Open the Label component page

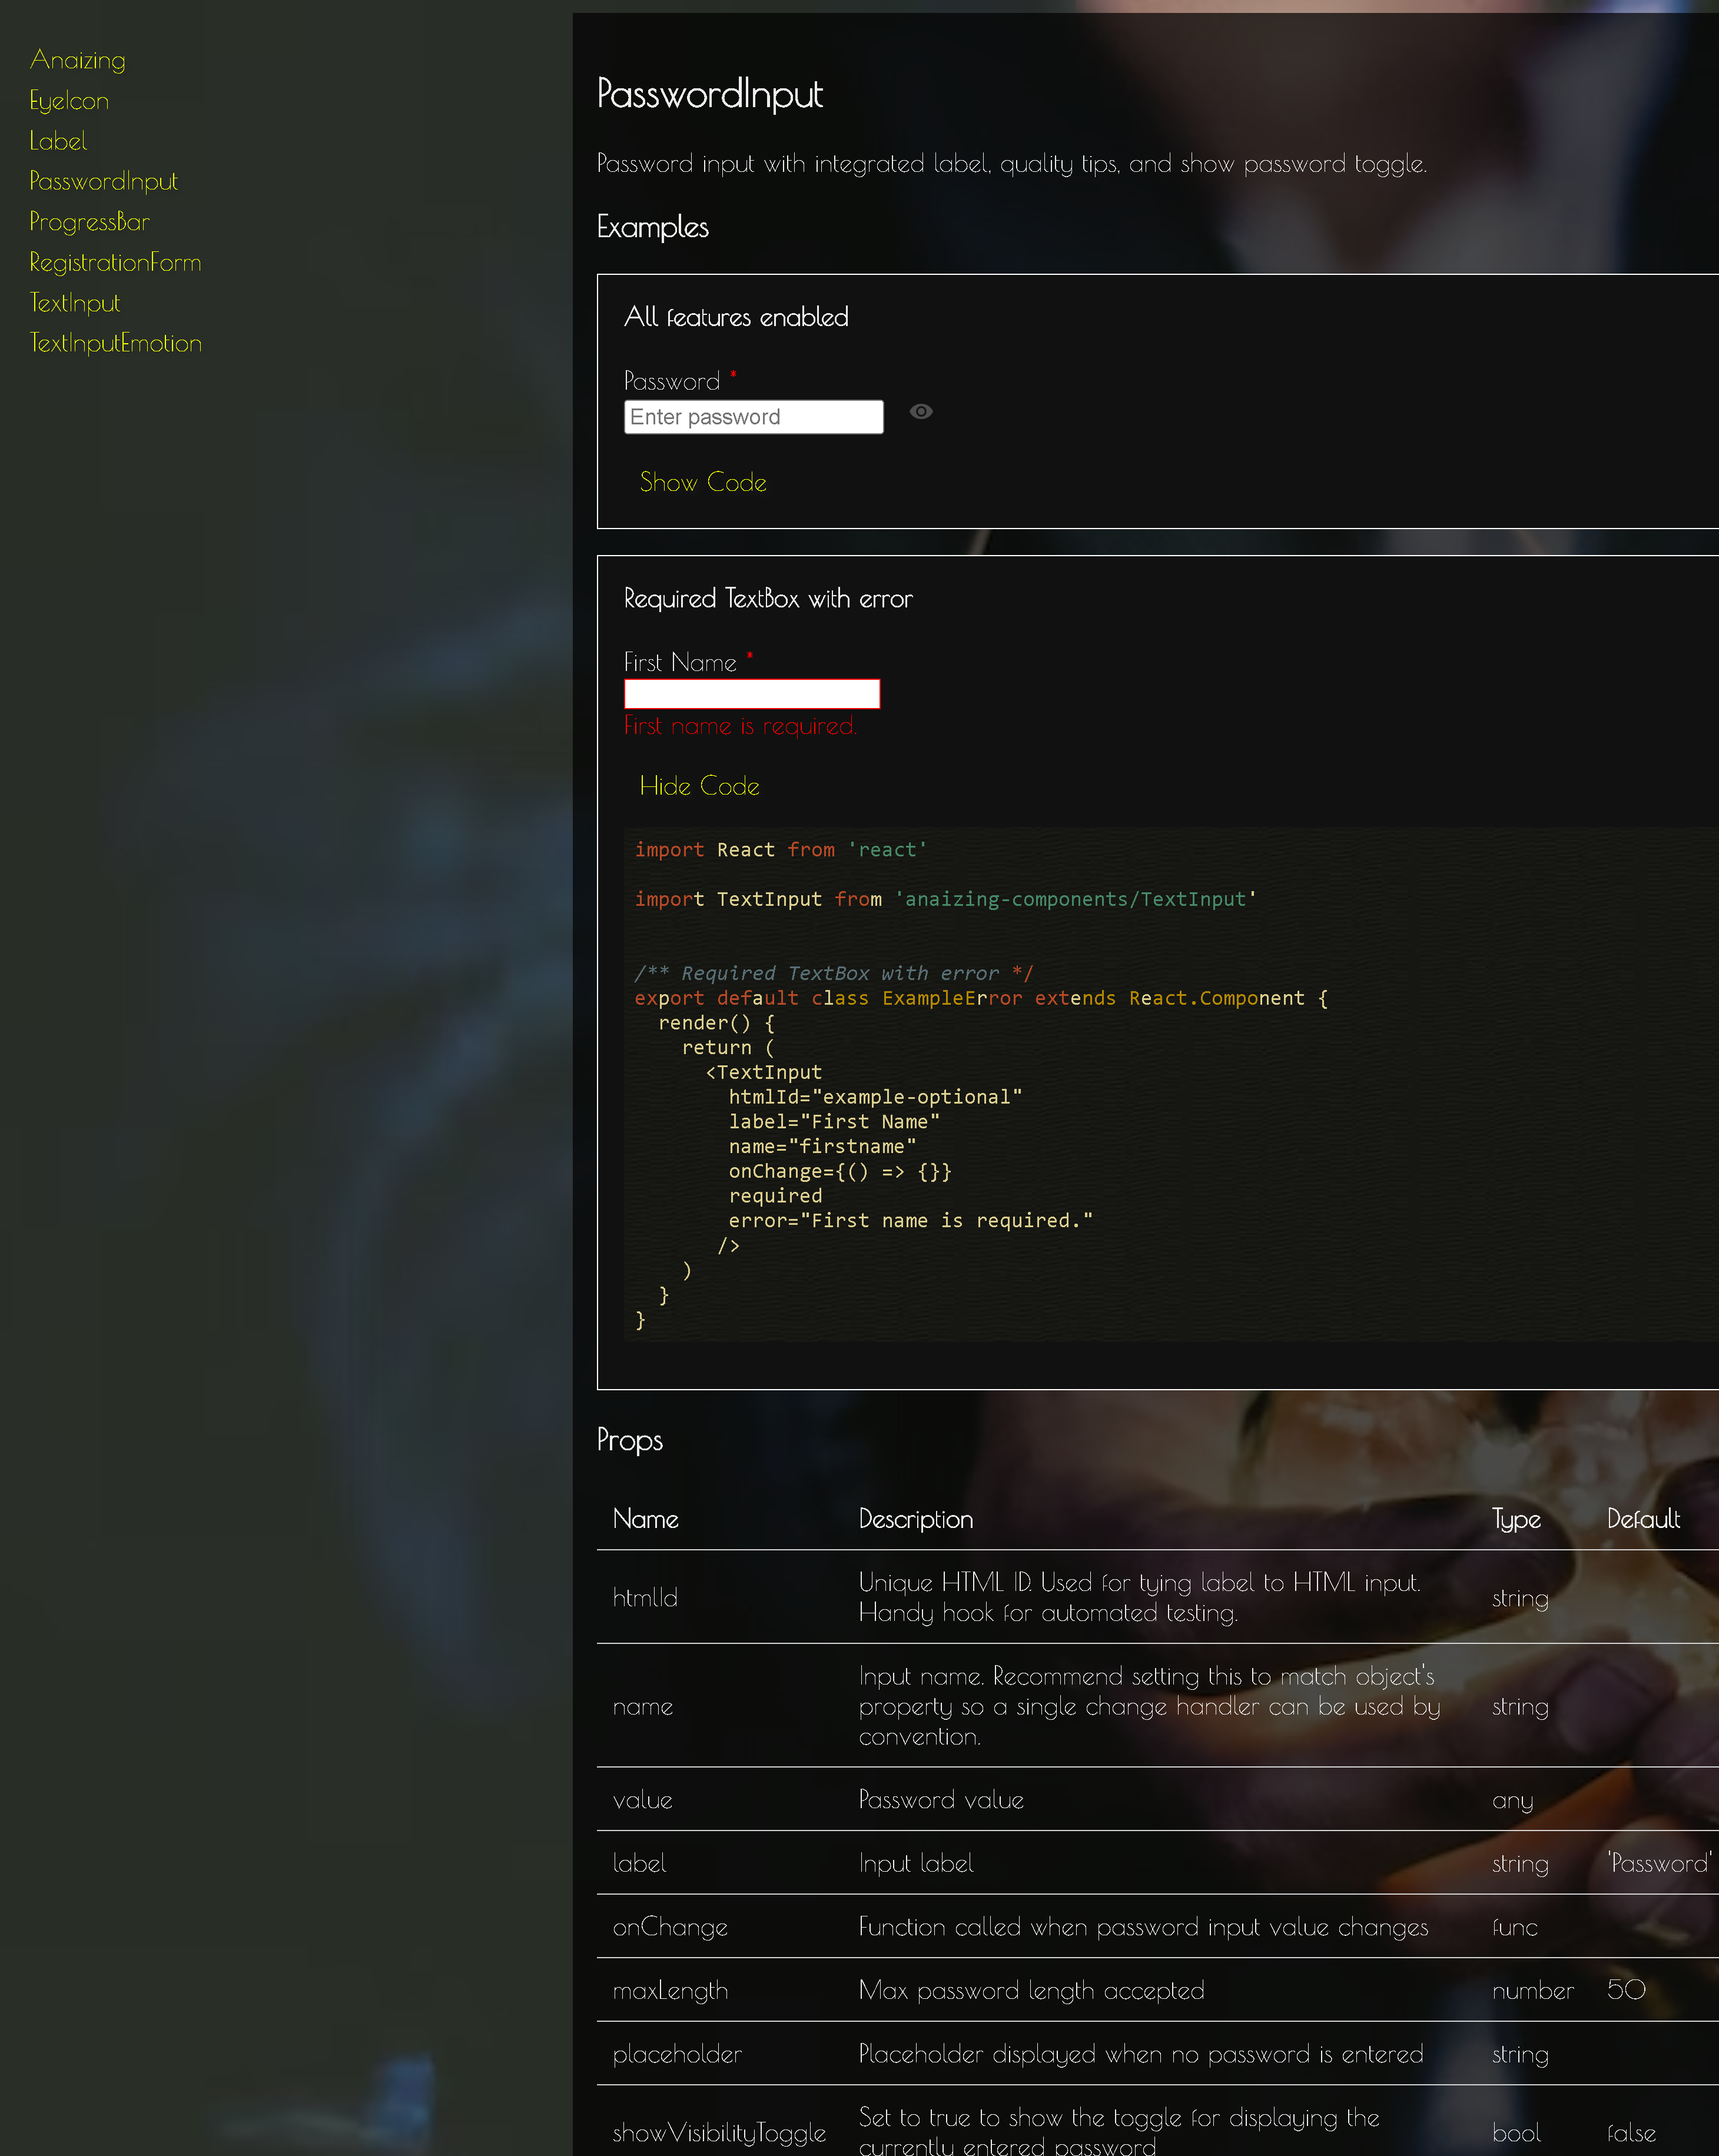click(x=57, y=141)
